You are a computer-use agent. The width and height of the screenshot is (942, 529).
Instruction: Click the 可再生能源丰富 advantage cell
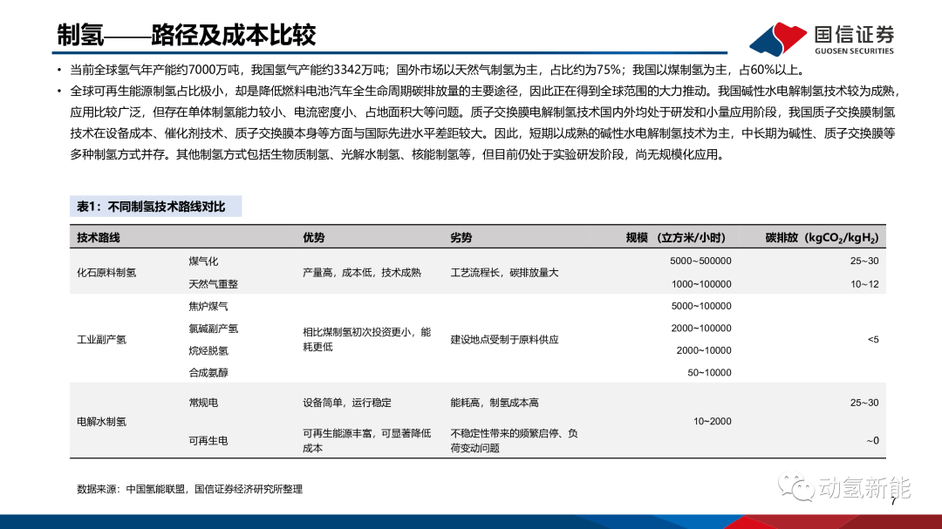pos(366,441)
